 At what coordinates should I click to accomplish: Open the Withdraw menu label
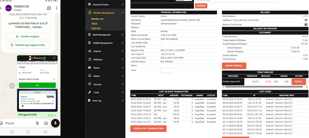point(98,60)
